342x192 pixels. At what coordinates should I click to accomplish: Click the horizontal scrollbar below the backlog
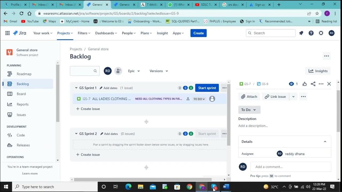point(143,179)
